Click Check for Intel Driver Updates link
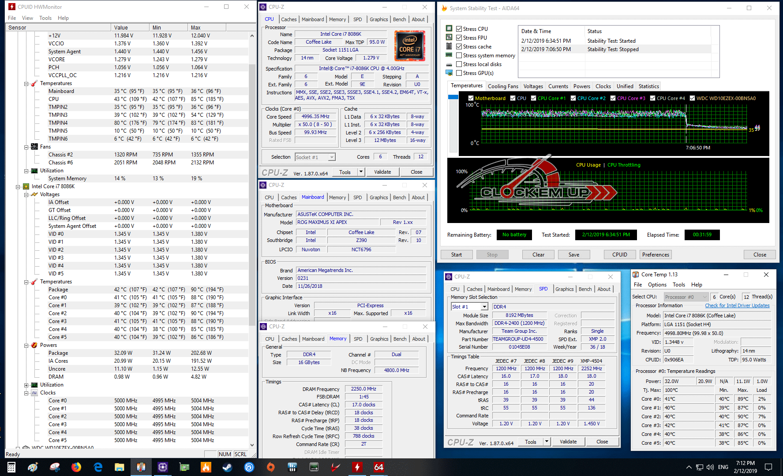Image resolution: width=783 pixels, height=476 pixels. pos(737,305)
